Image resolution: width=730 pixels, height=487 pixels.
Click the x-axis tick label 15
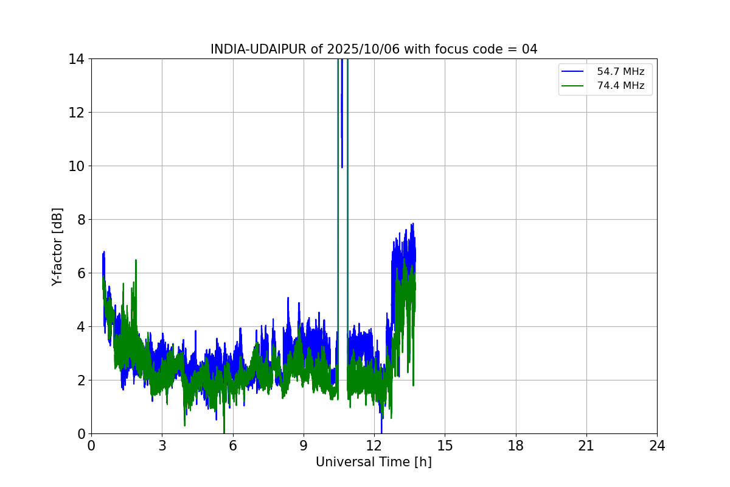pyautogui.click(x=445, y=446)
